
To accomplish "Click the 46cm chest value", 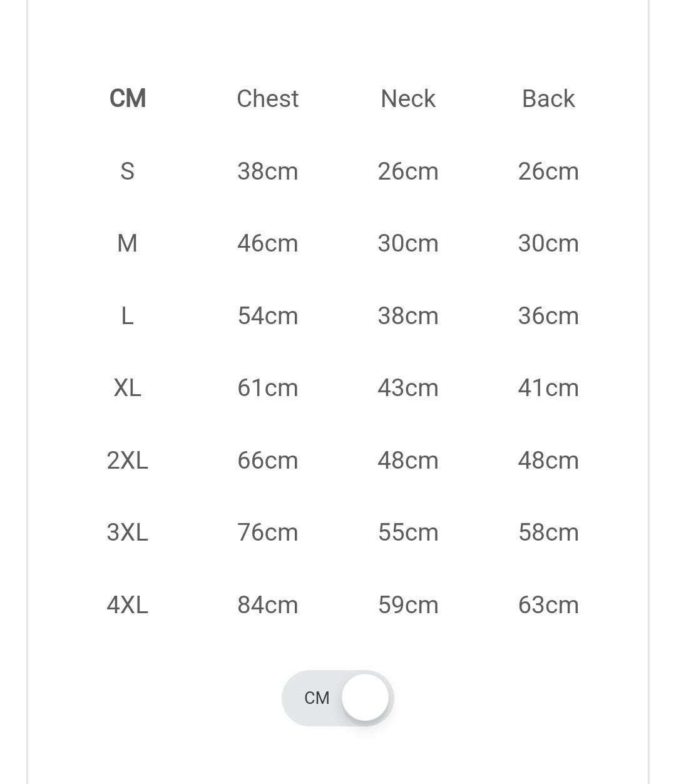I will pyautogui.click(x=267, y=243).
